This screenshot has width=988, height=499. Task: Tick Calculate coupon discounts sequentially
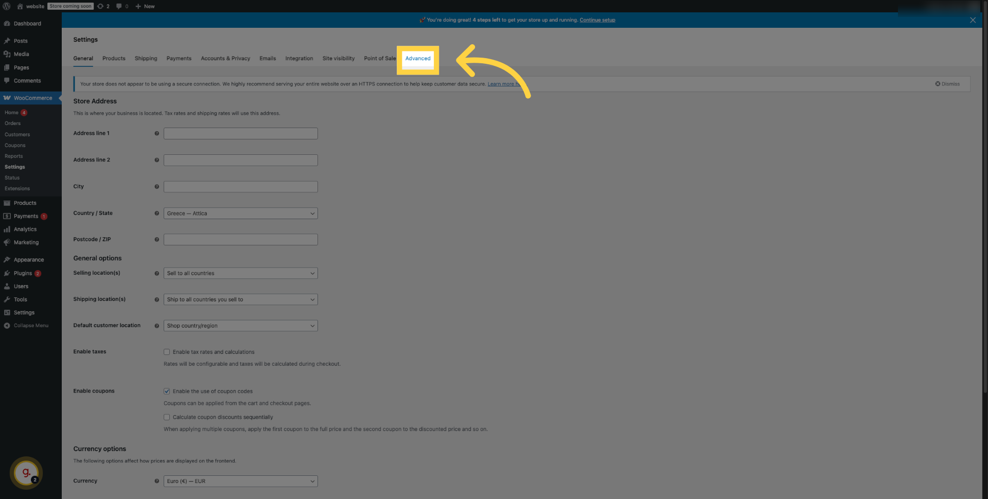167,417
